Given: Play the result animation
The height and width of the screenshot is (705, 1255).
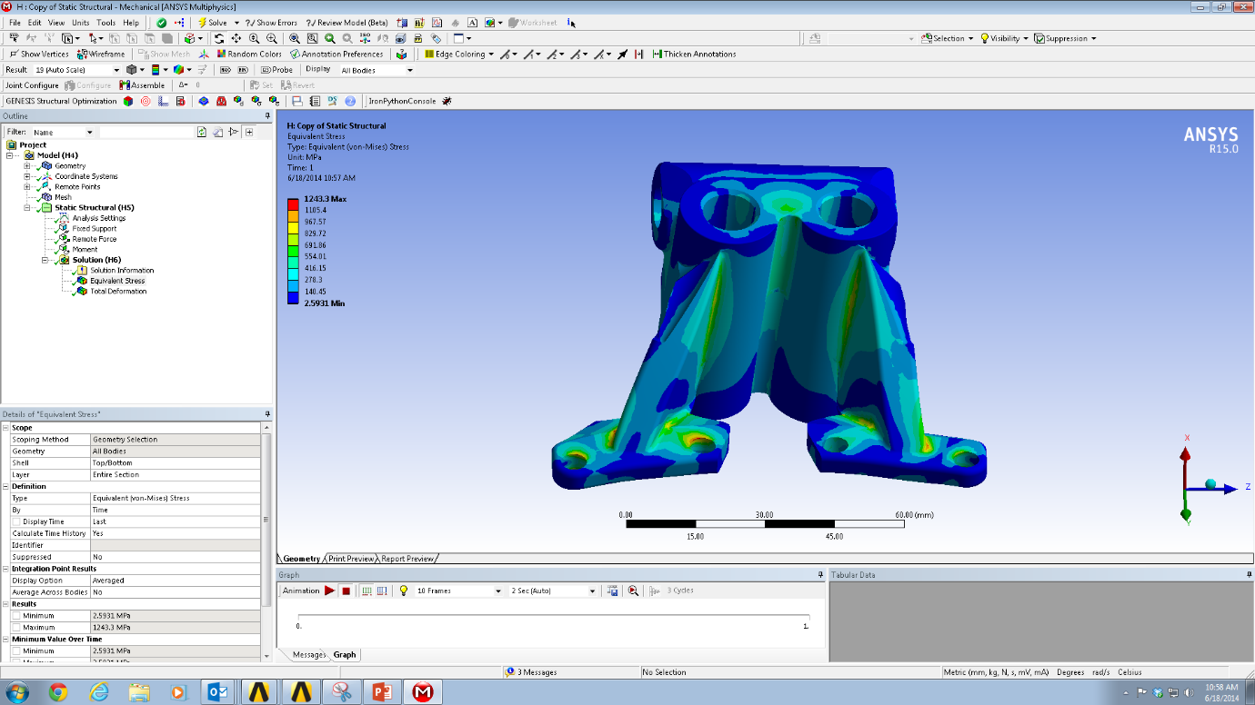Looking at the screenshot, I should pos(329,591).
